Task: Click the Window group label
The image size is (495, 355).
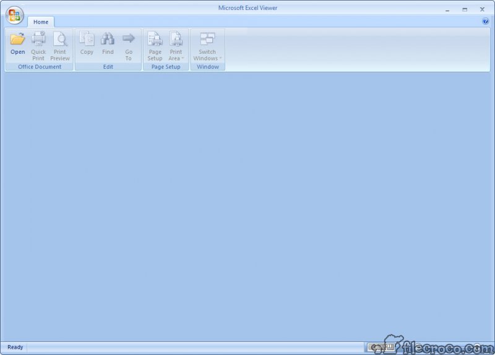Action: click(x=208, y=67)
